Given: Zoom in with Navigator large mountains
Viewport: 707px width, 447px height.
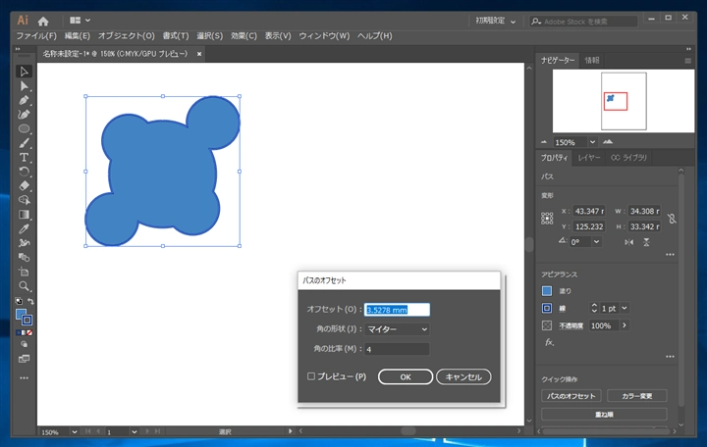Looking at the screenshot, I should pos(608,142).
